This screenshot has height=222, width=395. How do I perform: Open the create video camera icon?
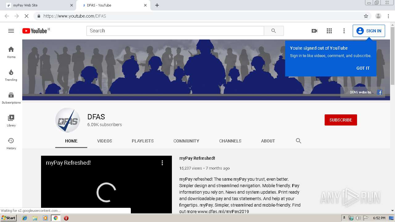click(x=314, y=31)
